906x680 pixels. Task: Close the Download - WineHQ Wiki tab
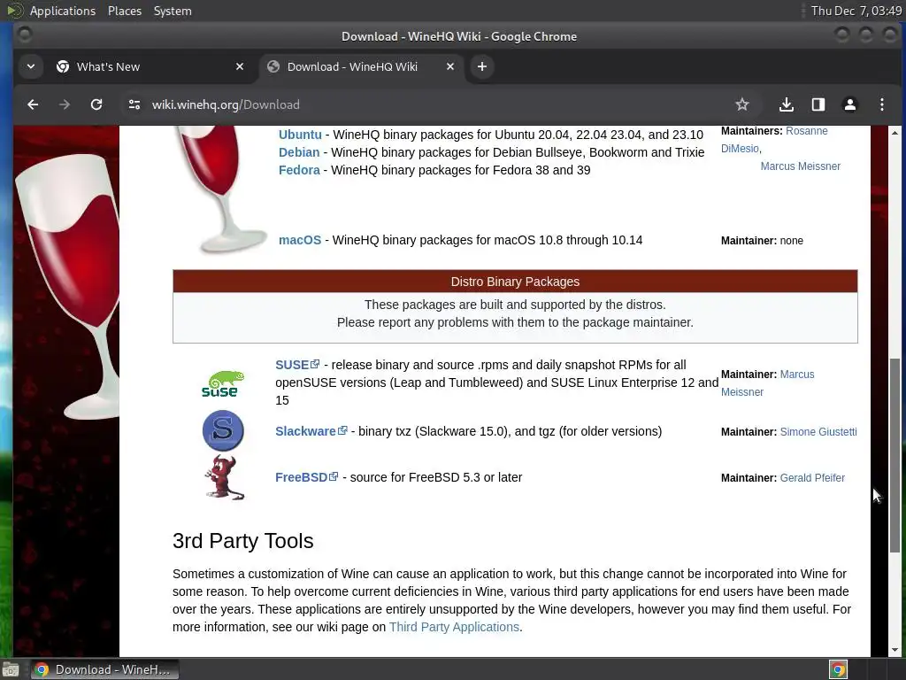click(x=450, y=66)
